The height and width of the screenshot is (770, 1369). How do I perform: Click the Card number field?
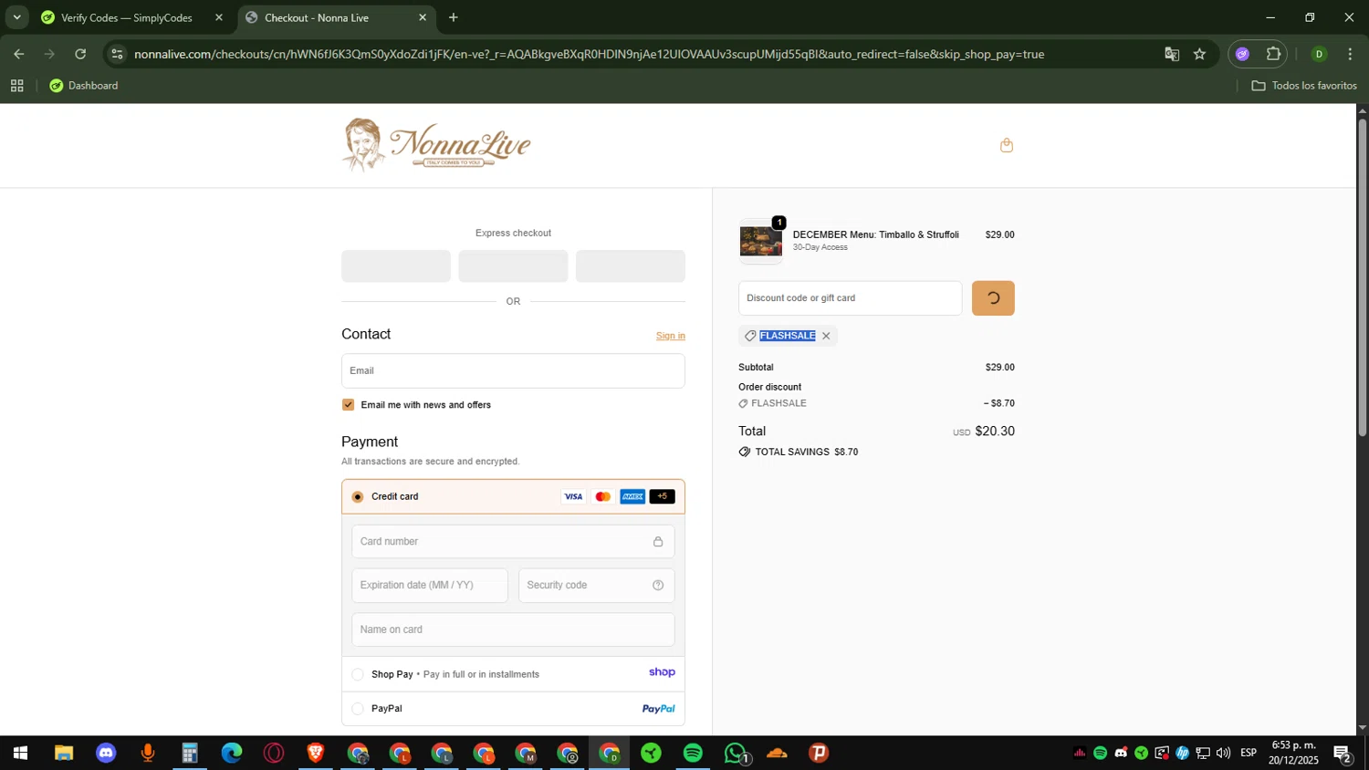pos(513,542)
